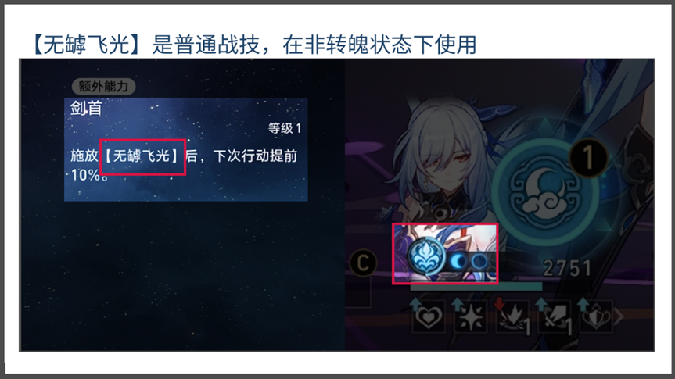Click the filled crescent moon stack indicator
The height and width of the screenshot is (379, 675).
point(458,261)
